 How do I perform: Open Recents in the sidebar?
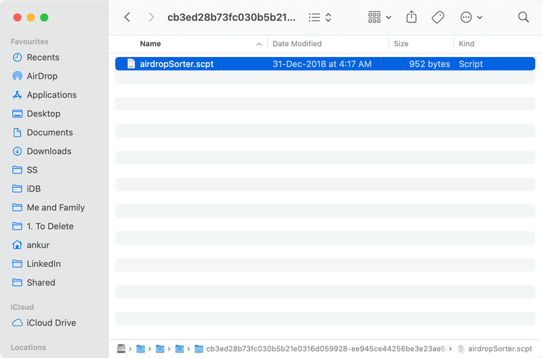[43, 58]
